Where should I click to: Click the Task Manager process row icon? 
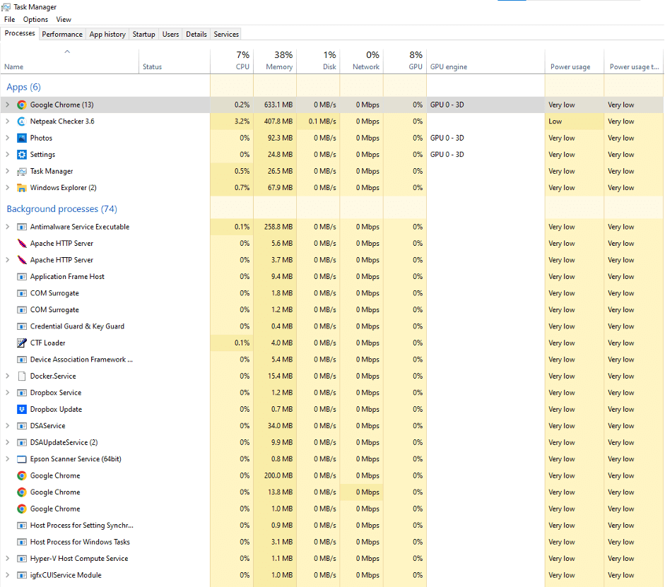pyautogui.click(x=22, y=171)
